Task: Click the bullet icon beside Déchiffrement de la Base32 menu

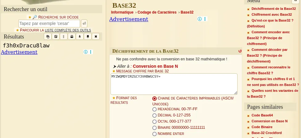Action: (x=248, y=9)
